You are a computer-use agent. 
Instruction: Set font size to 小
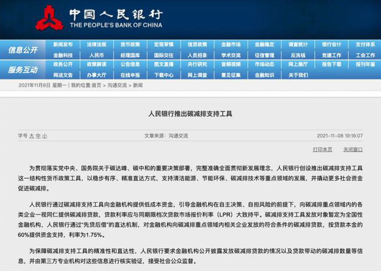(45, 136)
